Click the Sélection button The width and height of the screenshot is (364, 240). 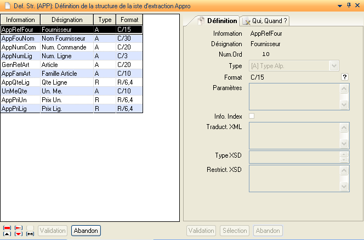pyautogui.click(x=235, y=231)
